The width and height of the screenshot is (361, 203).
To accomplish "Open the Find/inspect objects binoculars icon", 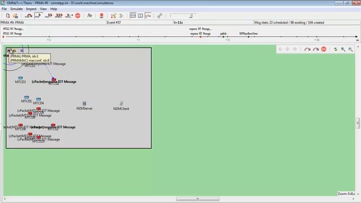I will pos(90,16).
